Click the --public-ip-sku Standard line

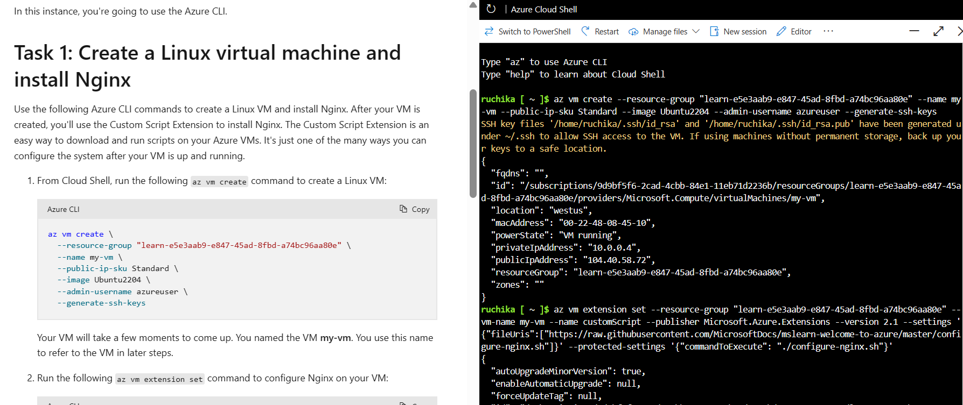click(x=117, y=268)
